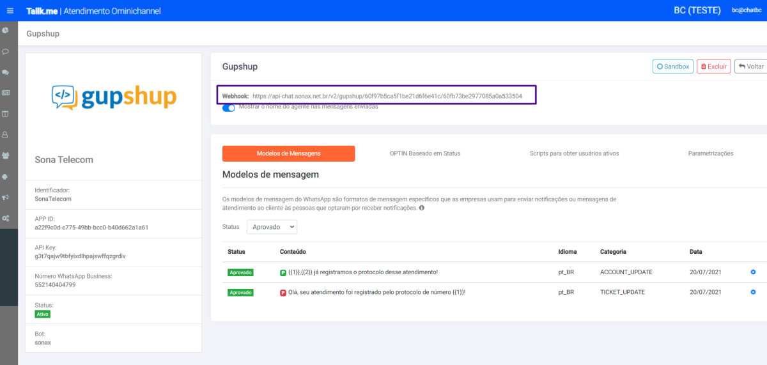Viewport: 767px width, 365px height.
Task: Click the Sandbox button
Action: tap(673, 66)
